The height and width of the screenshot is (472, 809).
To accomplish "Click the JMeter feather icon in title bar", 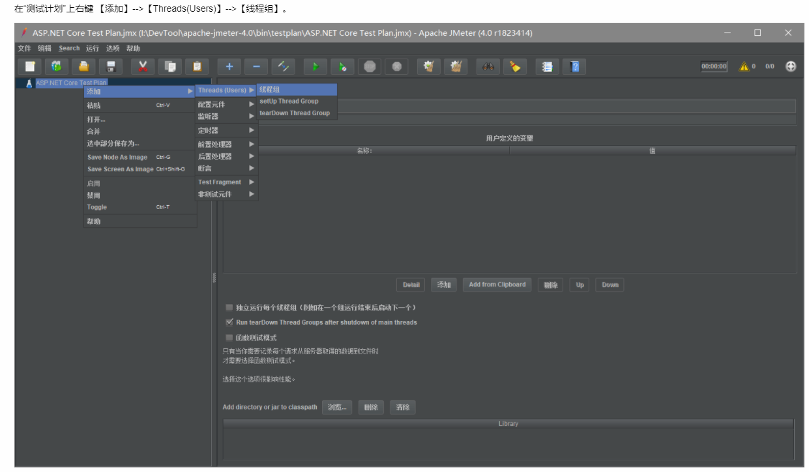I will point(24,33).
